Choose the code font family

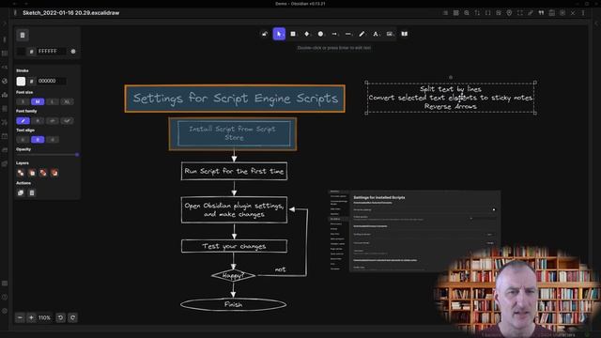[x=53, y=121]
